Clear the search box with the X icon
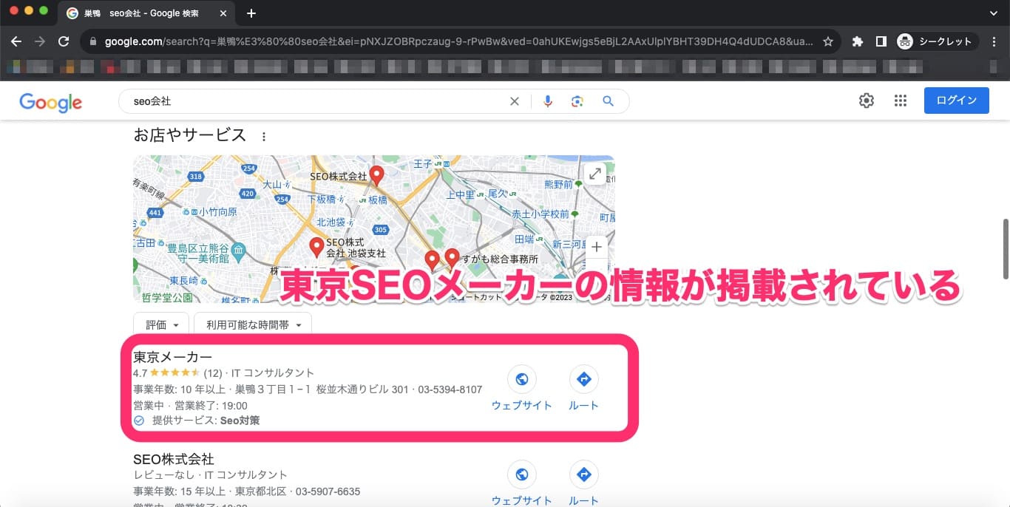 515,101
